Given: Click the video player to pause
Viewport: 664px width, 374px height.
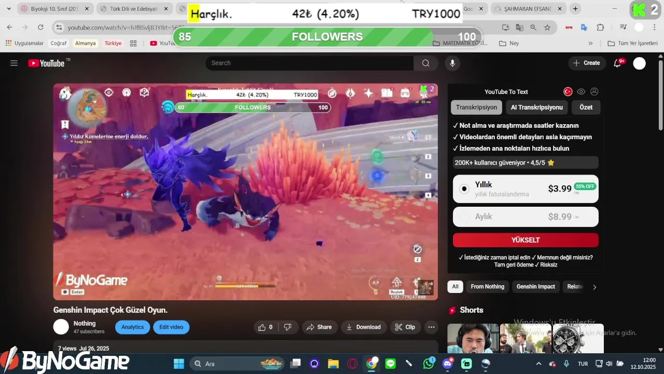Looking at the screenshot, I should [245, 192].
